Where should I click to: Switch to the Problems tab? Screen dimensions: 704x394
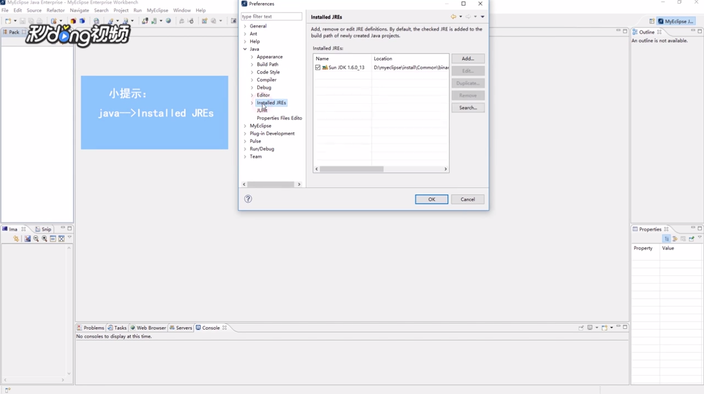90,328
